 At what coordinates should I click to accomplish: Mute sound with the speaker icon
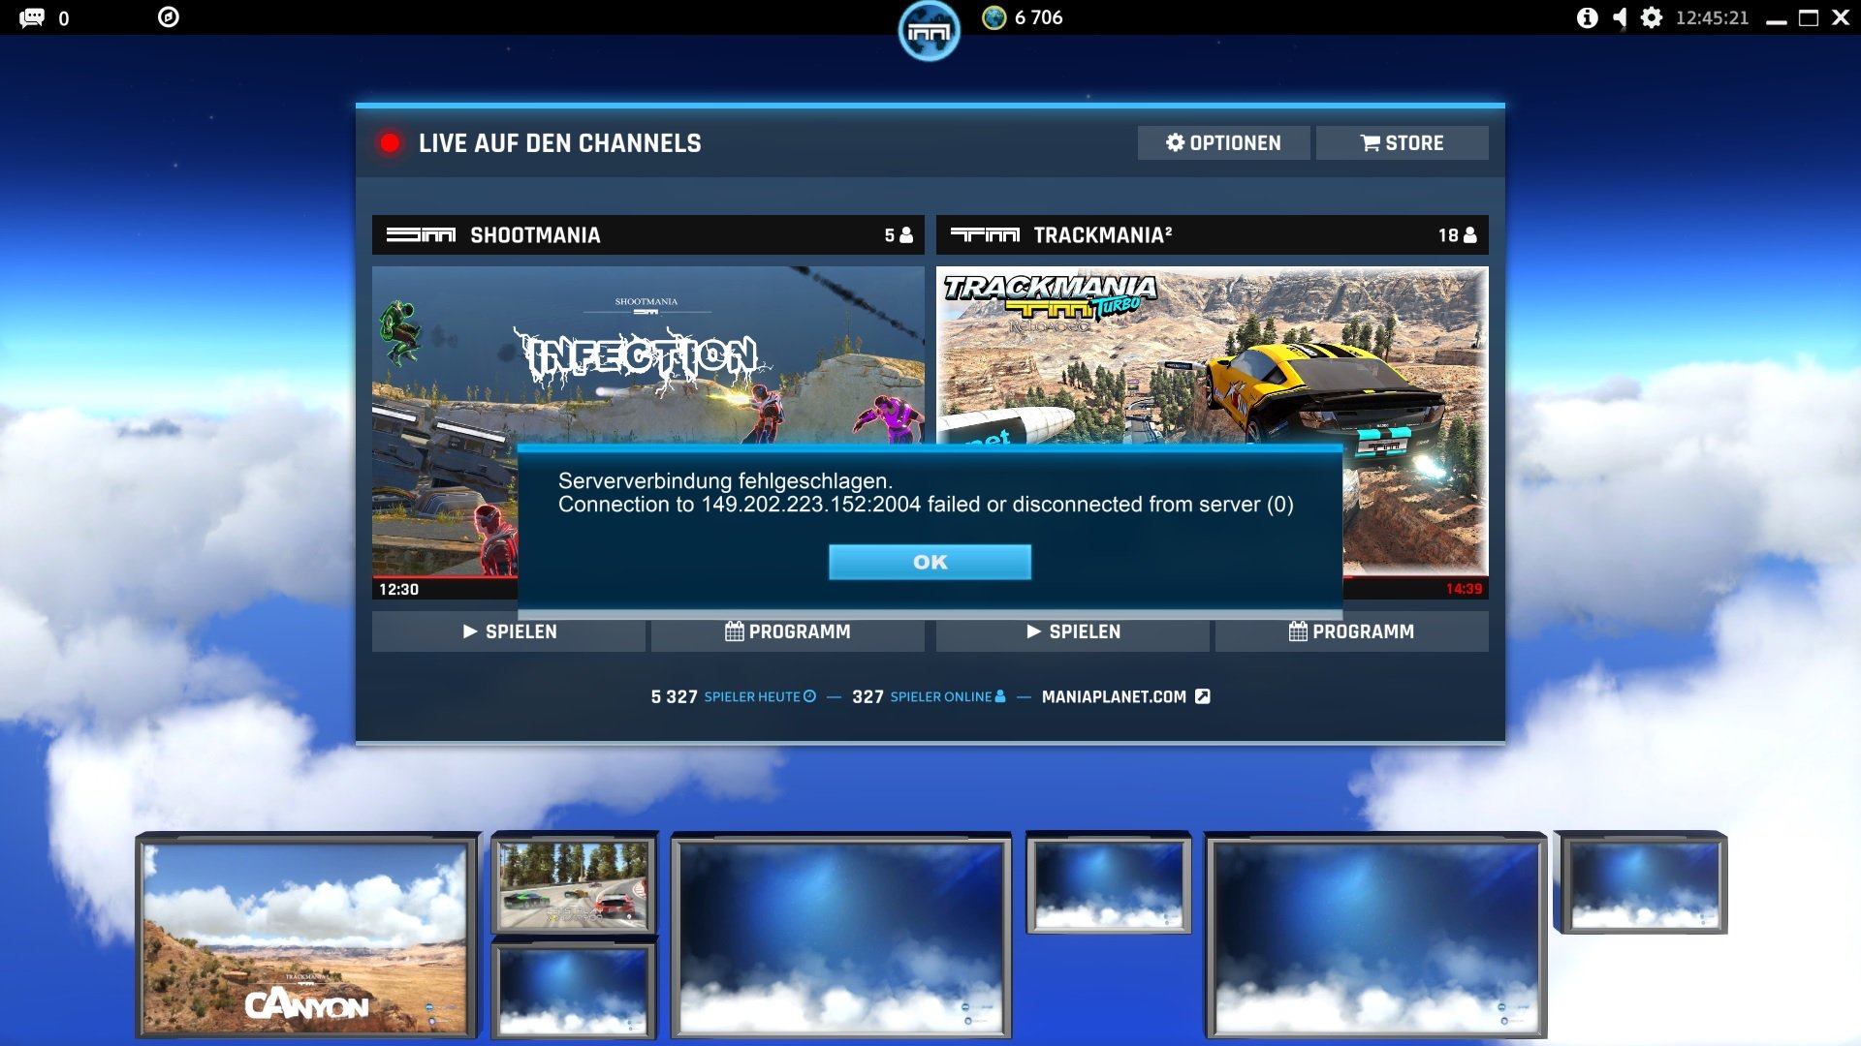click(1620, 17)
